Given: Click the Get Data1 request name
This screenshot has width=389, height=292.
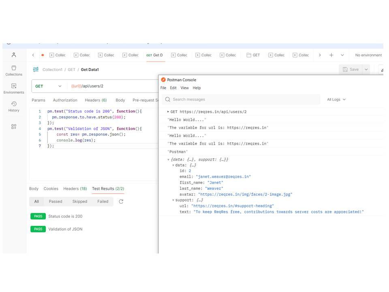Looking at the screenshot, I should tap(90, 69).
